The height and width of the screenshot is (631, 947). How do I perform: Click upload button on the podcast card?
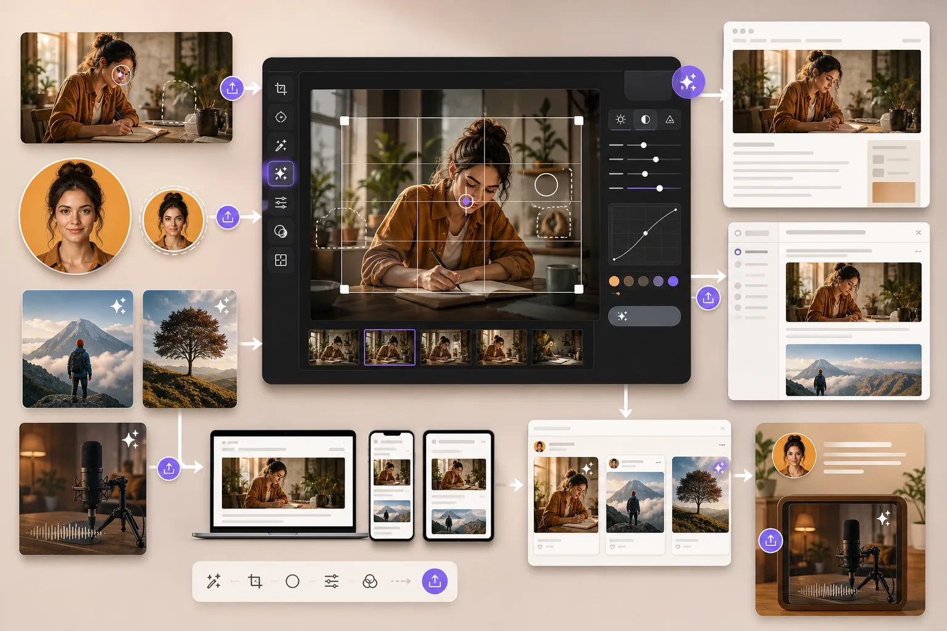pos(771,540)
